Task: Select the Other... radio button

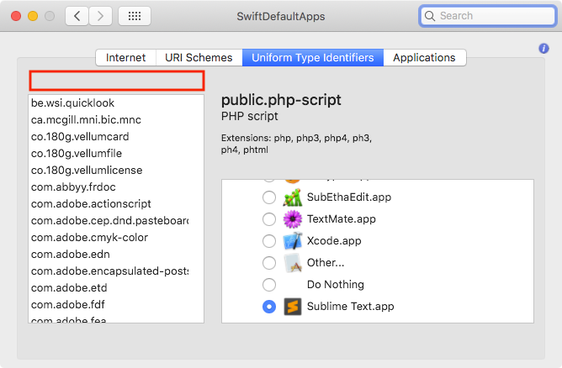Action: tap(269, 263)
